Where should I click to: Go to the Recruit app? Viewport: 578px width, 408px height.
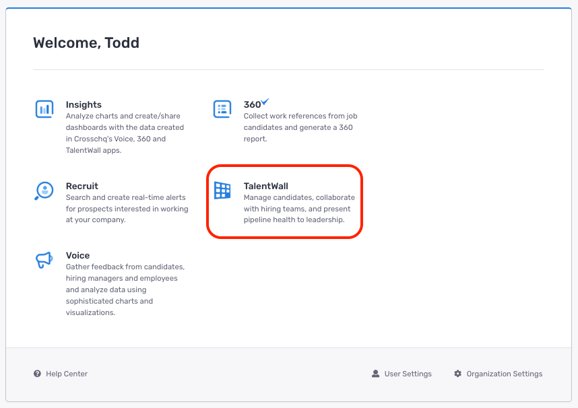click(81, 186)
